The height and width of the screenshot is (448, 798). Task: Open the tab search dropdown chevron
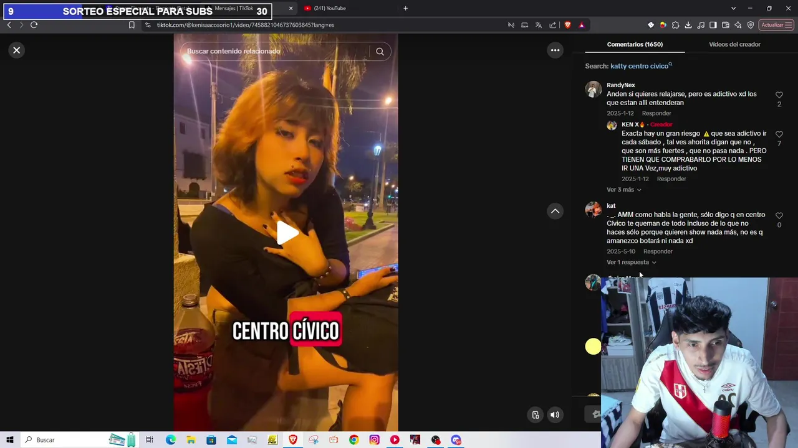[x=733, y=8]
